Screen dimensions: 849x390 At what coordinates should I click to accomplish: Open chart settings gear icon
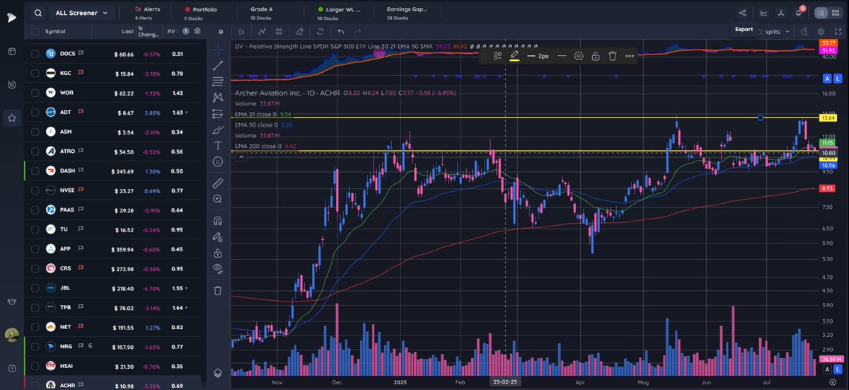pyautogui.click(x=821, y=32)
